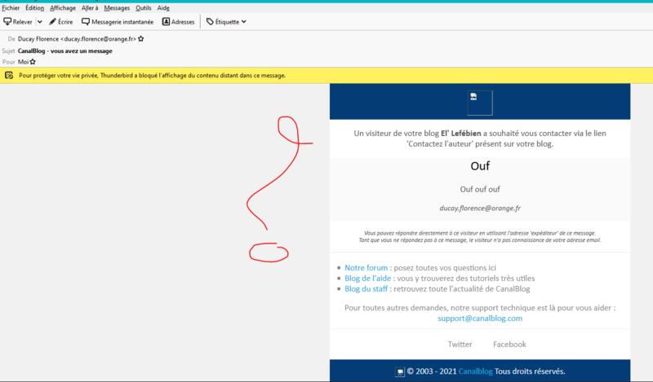Click the blocked remote content icon
The height and width of the screenshot is (382, 653).
tap(9, 75)
